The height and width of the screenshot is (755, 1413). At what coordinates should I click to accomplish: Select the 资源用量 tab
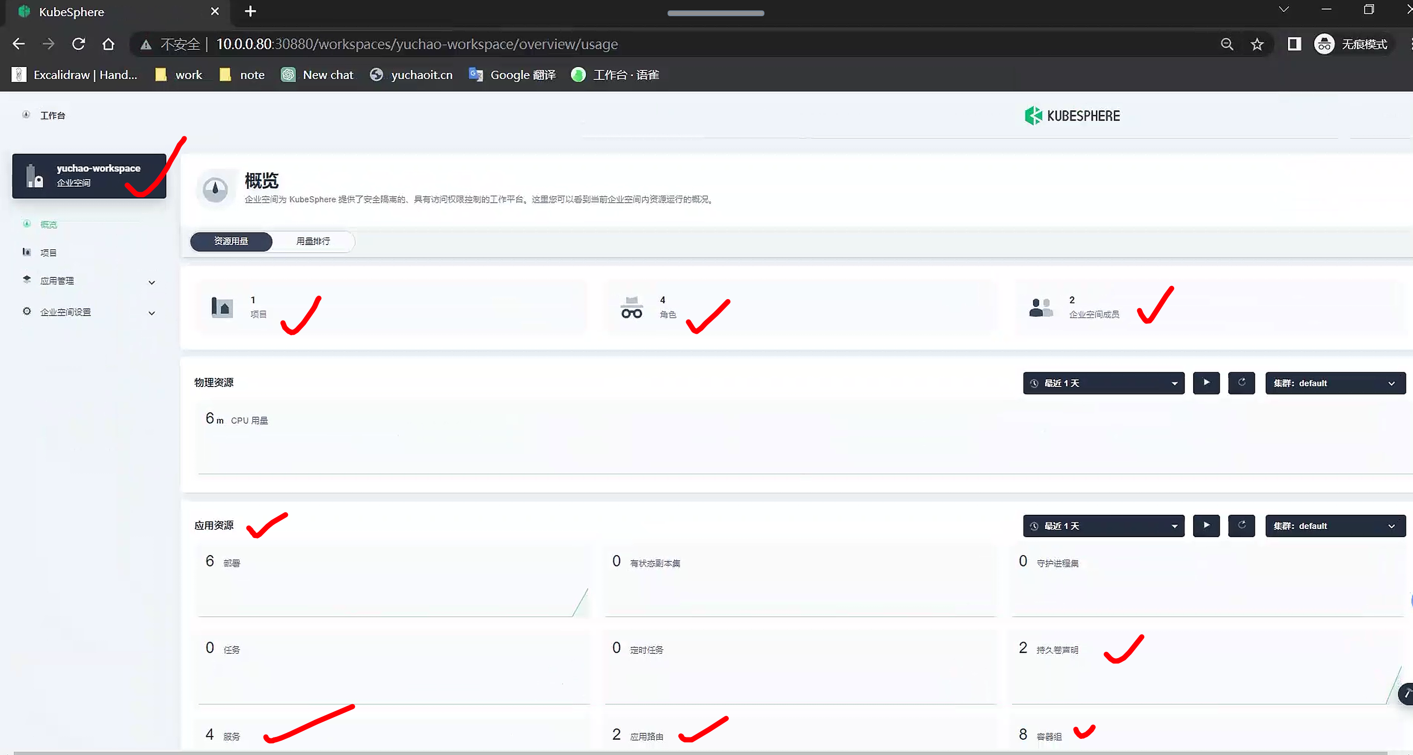[231, 241]
